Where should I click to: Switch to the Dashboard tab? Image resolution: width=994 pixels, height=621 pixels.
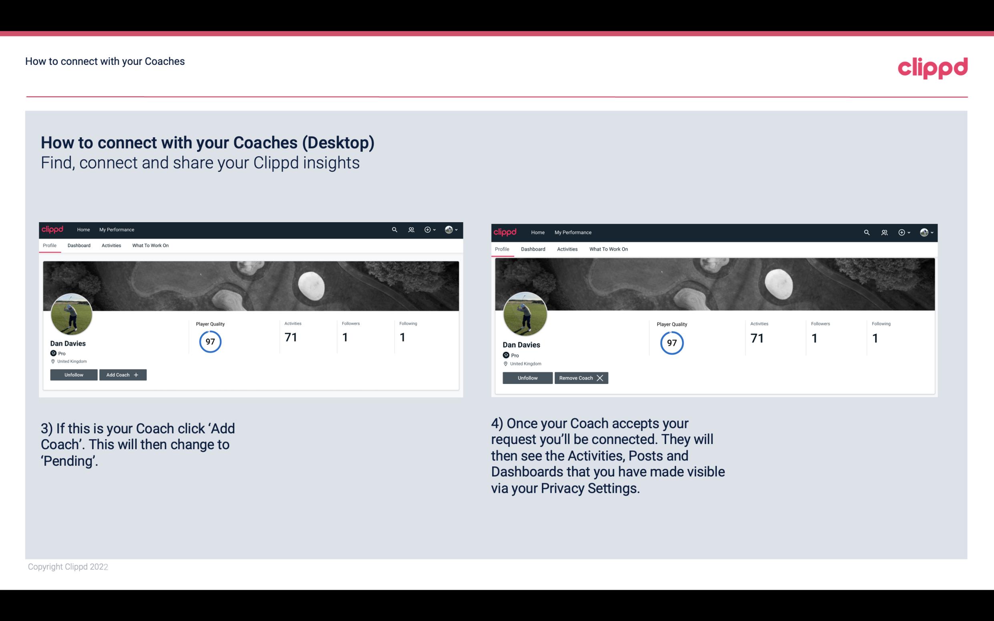[x=79, y=245]
